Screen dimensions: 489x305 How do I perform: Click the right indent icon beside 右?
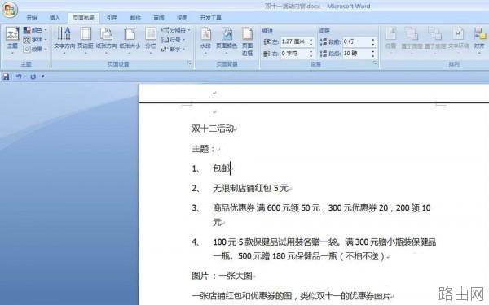pyautogui.click(x=267, y=54)
